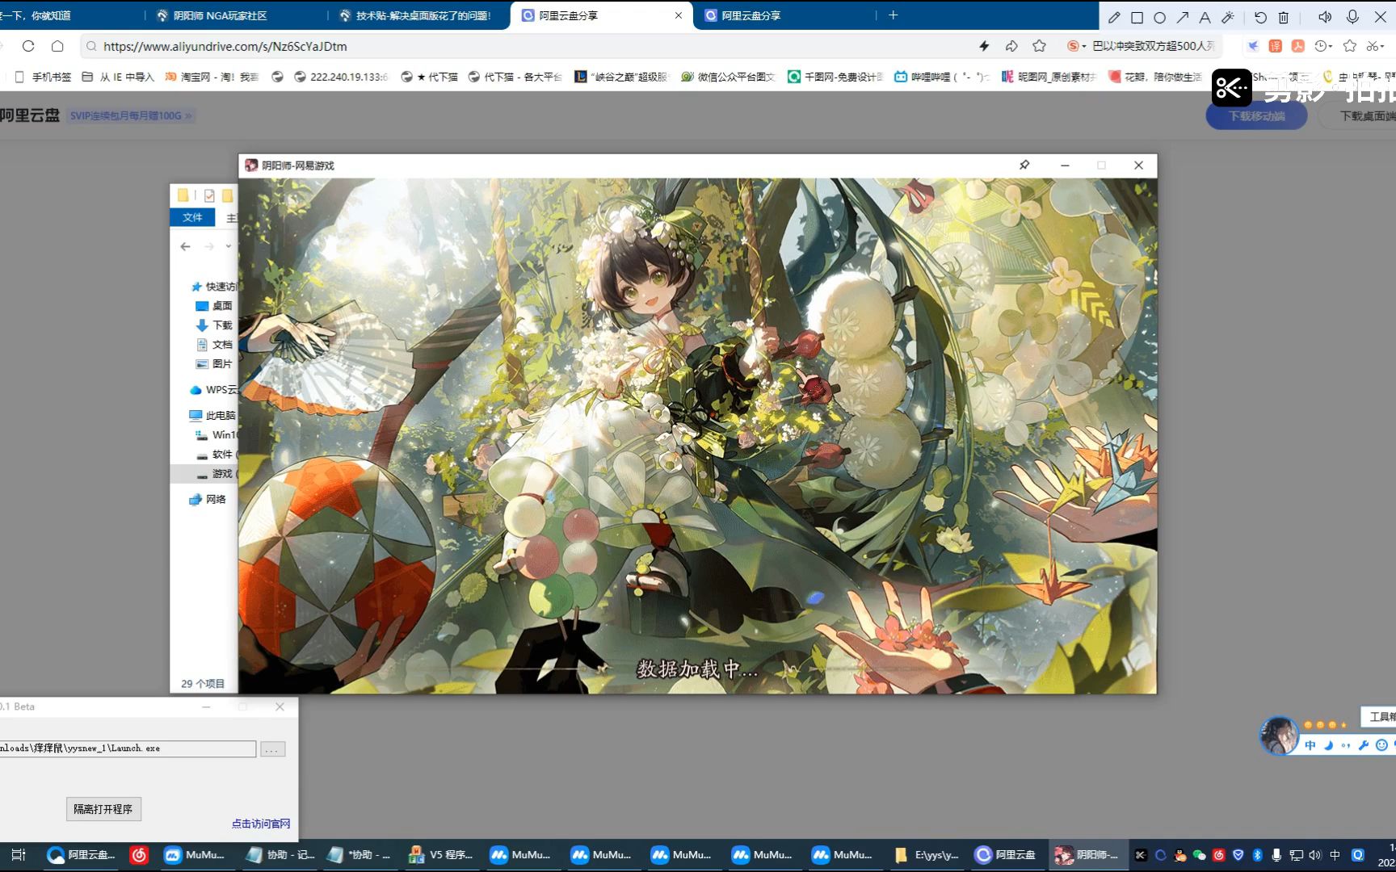
Task: Open the 千图网-免费设计 bookmark
Action: (836, 77)
